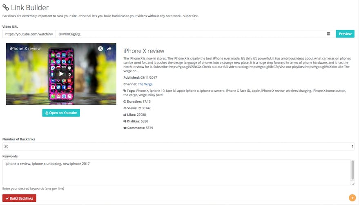Click the thumbs-down icon beside Dislikes
The image size is (359, 205).
(125, 121)
